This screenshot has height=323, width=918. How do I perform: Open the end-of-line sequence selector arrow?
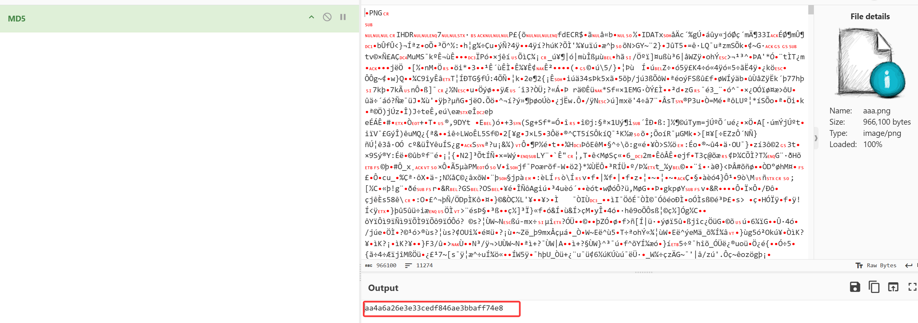(x=909, y=265)
